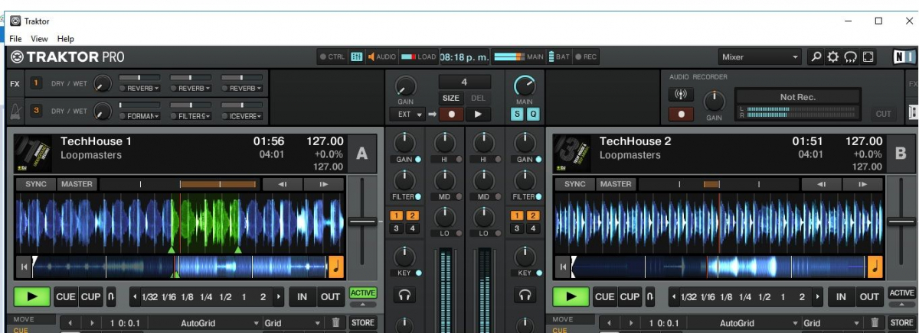Click the BAT battery indicator
The width and height of the screenshot is (919, 333).
tap(559, 57)
